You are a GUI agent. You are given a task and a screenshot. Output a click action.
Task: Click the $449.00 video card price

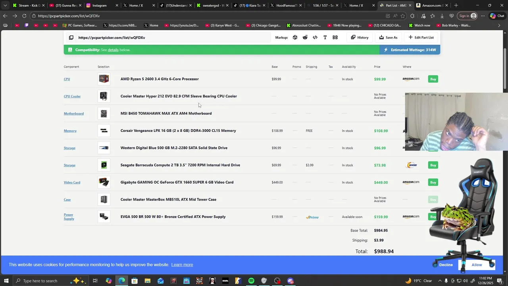click(x=381, y=183)
